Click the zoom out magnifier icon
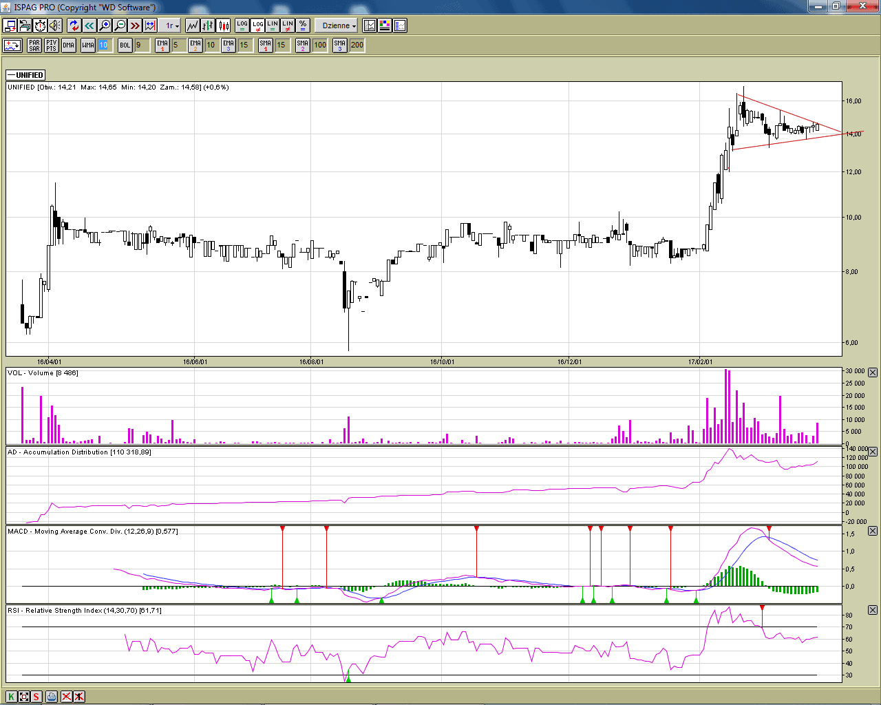Viewport: 881px width, 705px height. click(x=120, y=25)
